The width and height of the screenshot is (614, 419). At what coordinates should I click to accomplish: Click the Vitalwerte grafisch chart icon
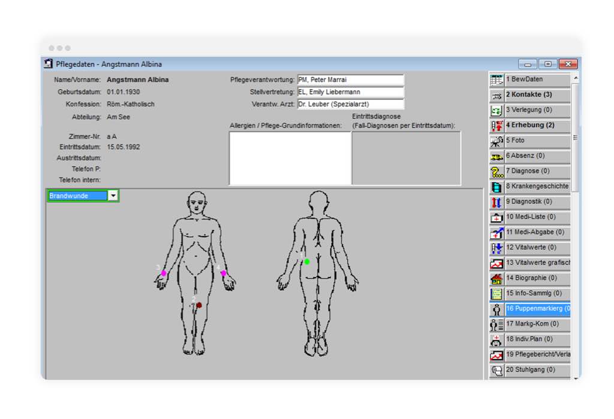click(x=496, y=263)
